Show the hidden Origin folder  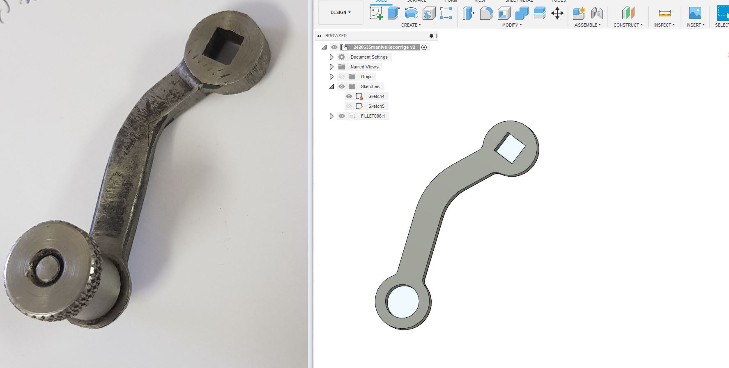[342, 77]
